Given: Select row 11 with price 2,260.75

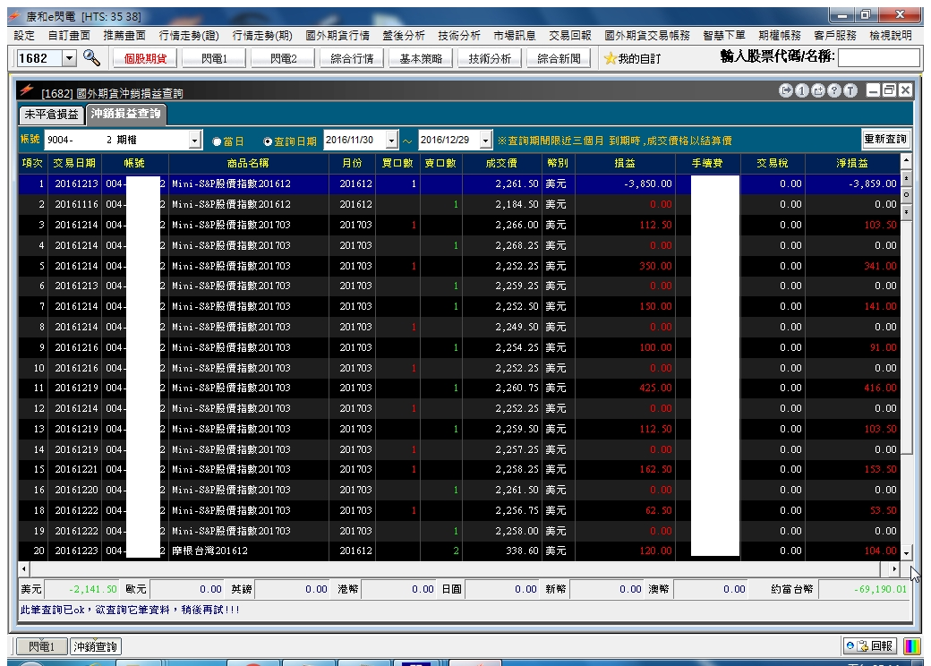Looking at the screenshot, I should (x=459, y=388).
